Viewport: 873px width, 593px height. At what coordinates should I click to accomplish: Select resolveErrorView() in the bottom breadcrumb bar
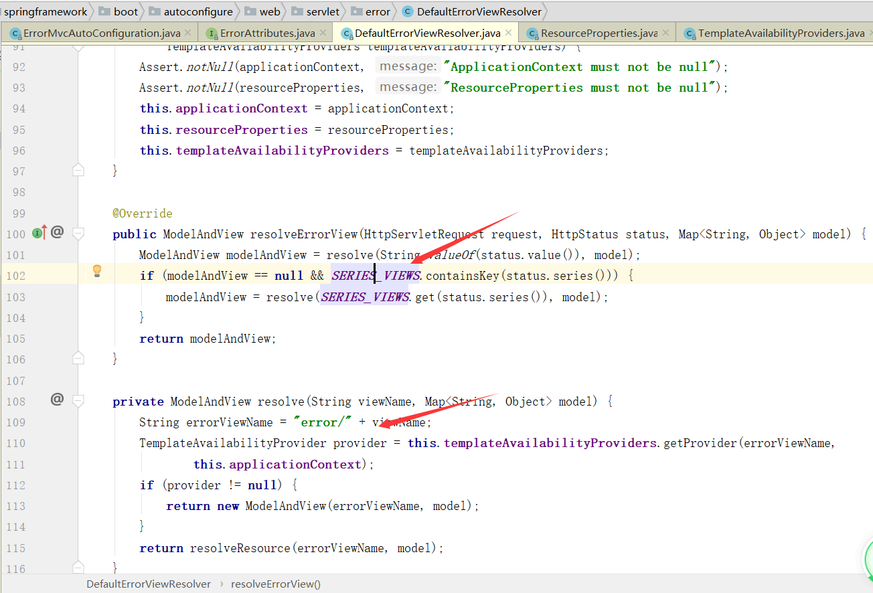[275, 584]
